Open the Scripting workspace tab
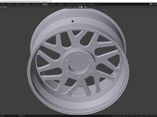The height and width of the screenshot is (117, 157). coord(91,5)
